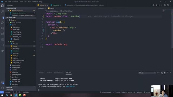Open the Explorer view in activity bar
The image size is (173, 97).
[x=2, y=6]
